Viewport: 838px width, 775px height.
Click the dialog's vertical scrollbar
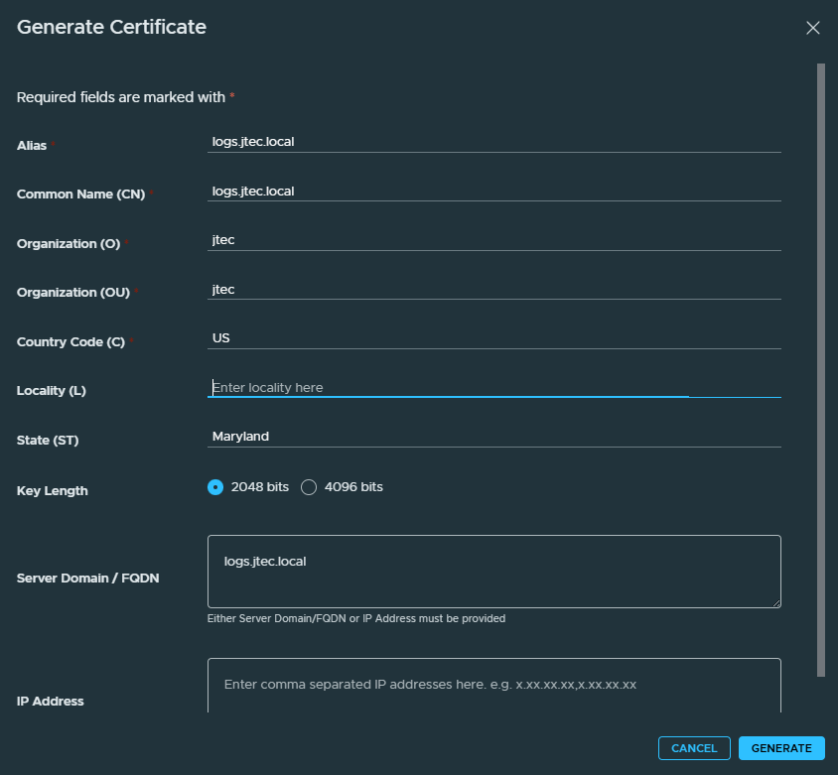point(821,370)
